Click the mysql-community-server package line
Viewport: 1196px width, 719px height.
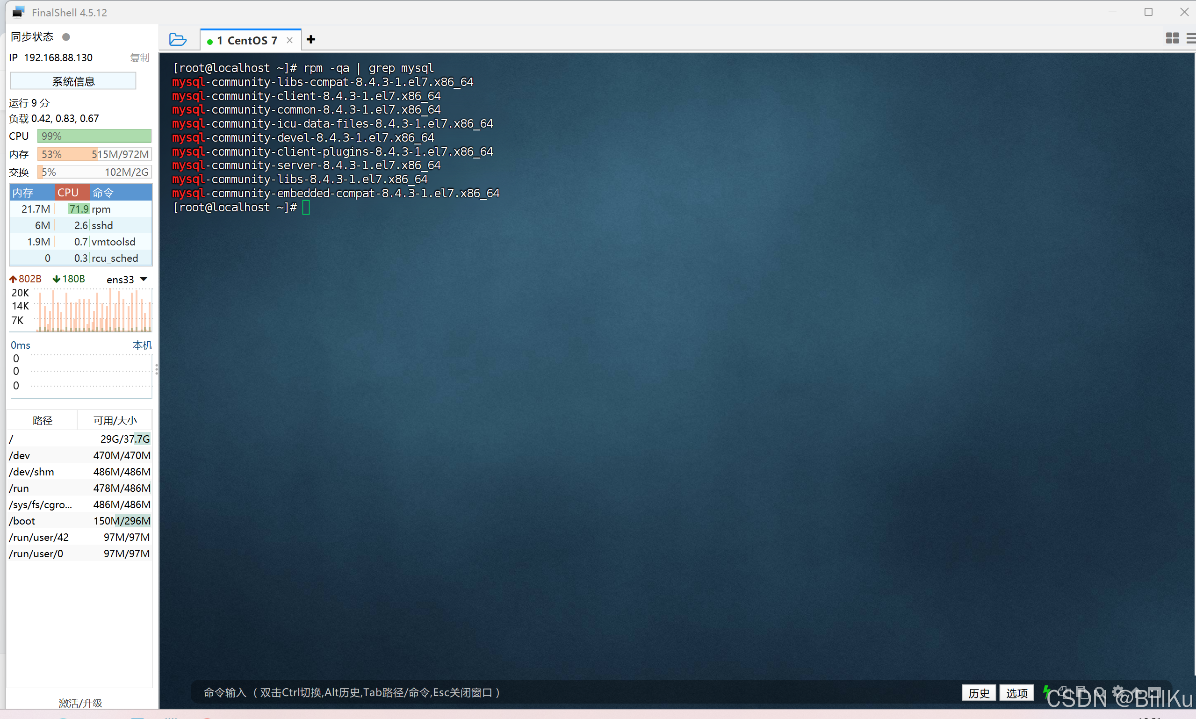[306, 165]
